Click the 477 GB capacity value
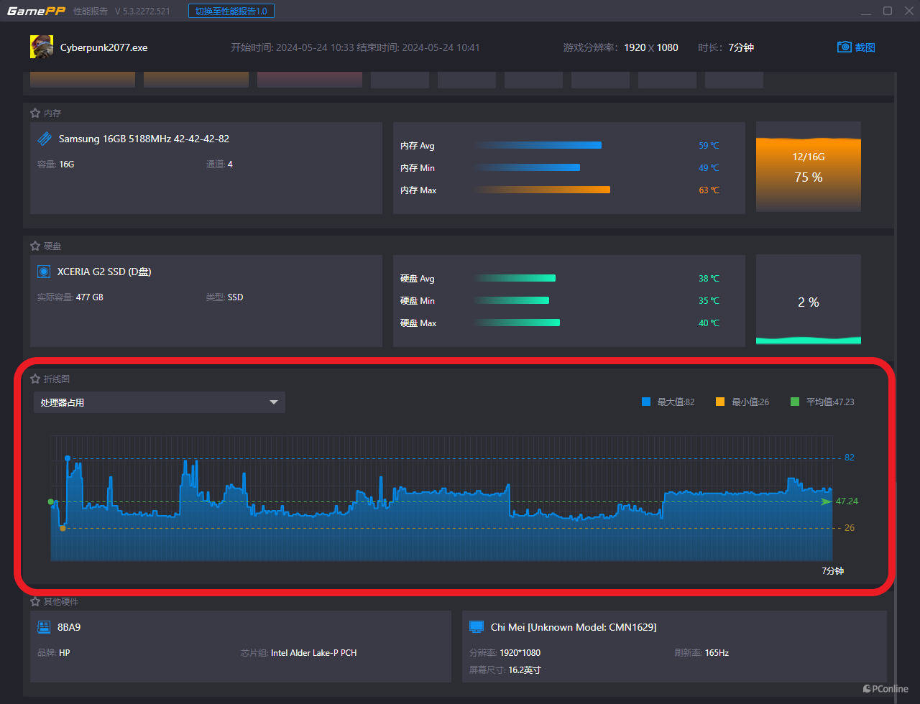The width and height of the screenshot is (920, 704). pyautogui.click(x=90, y=297)
